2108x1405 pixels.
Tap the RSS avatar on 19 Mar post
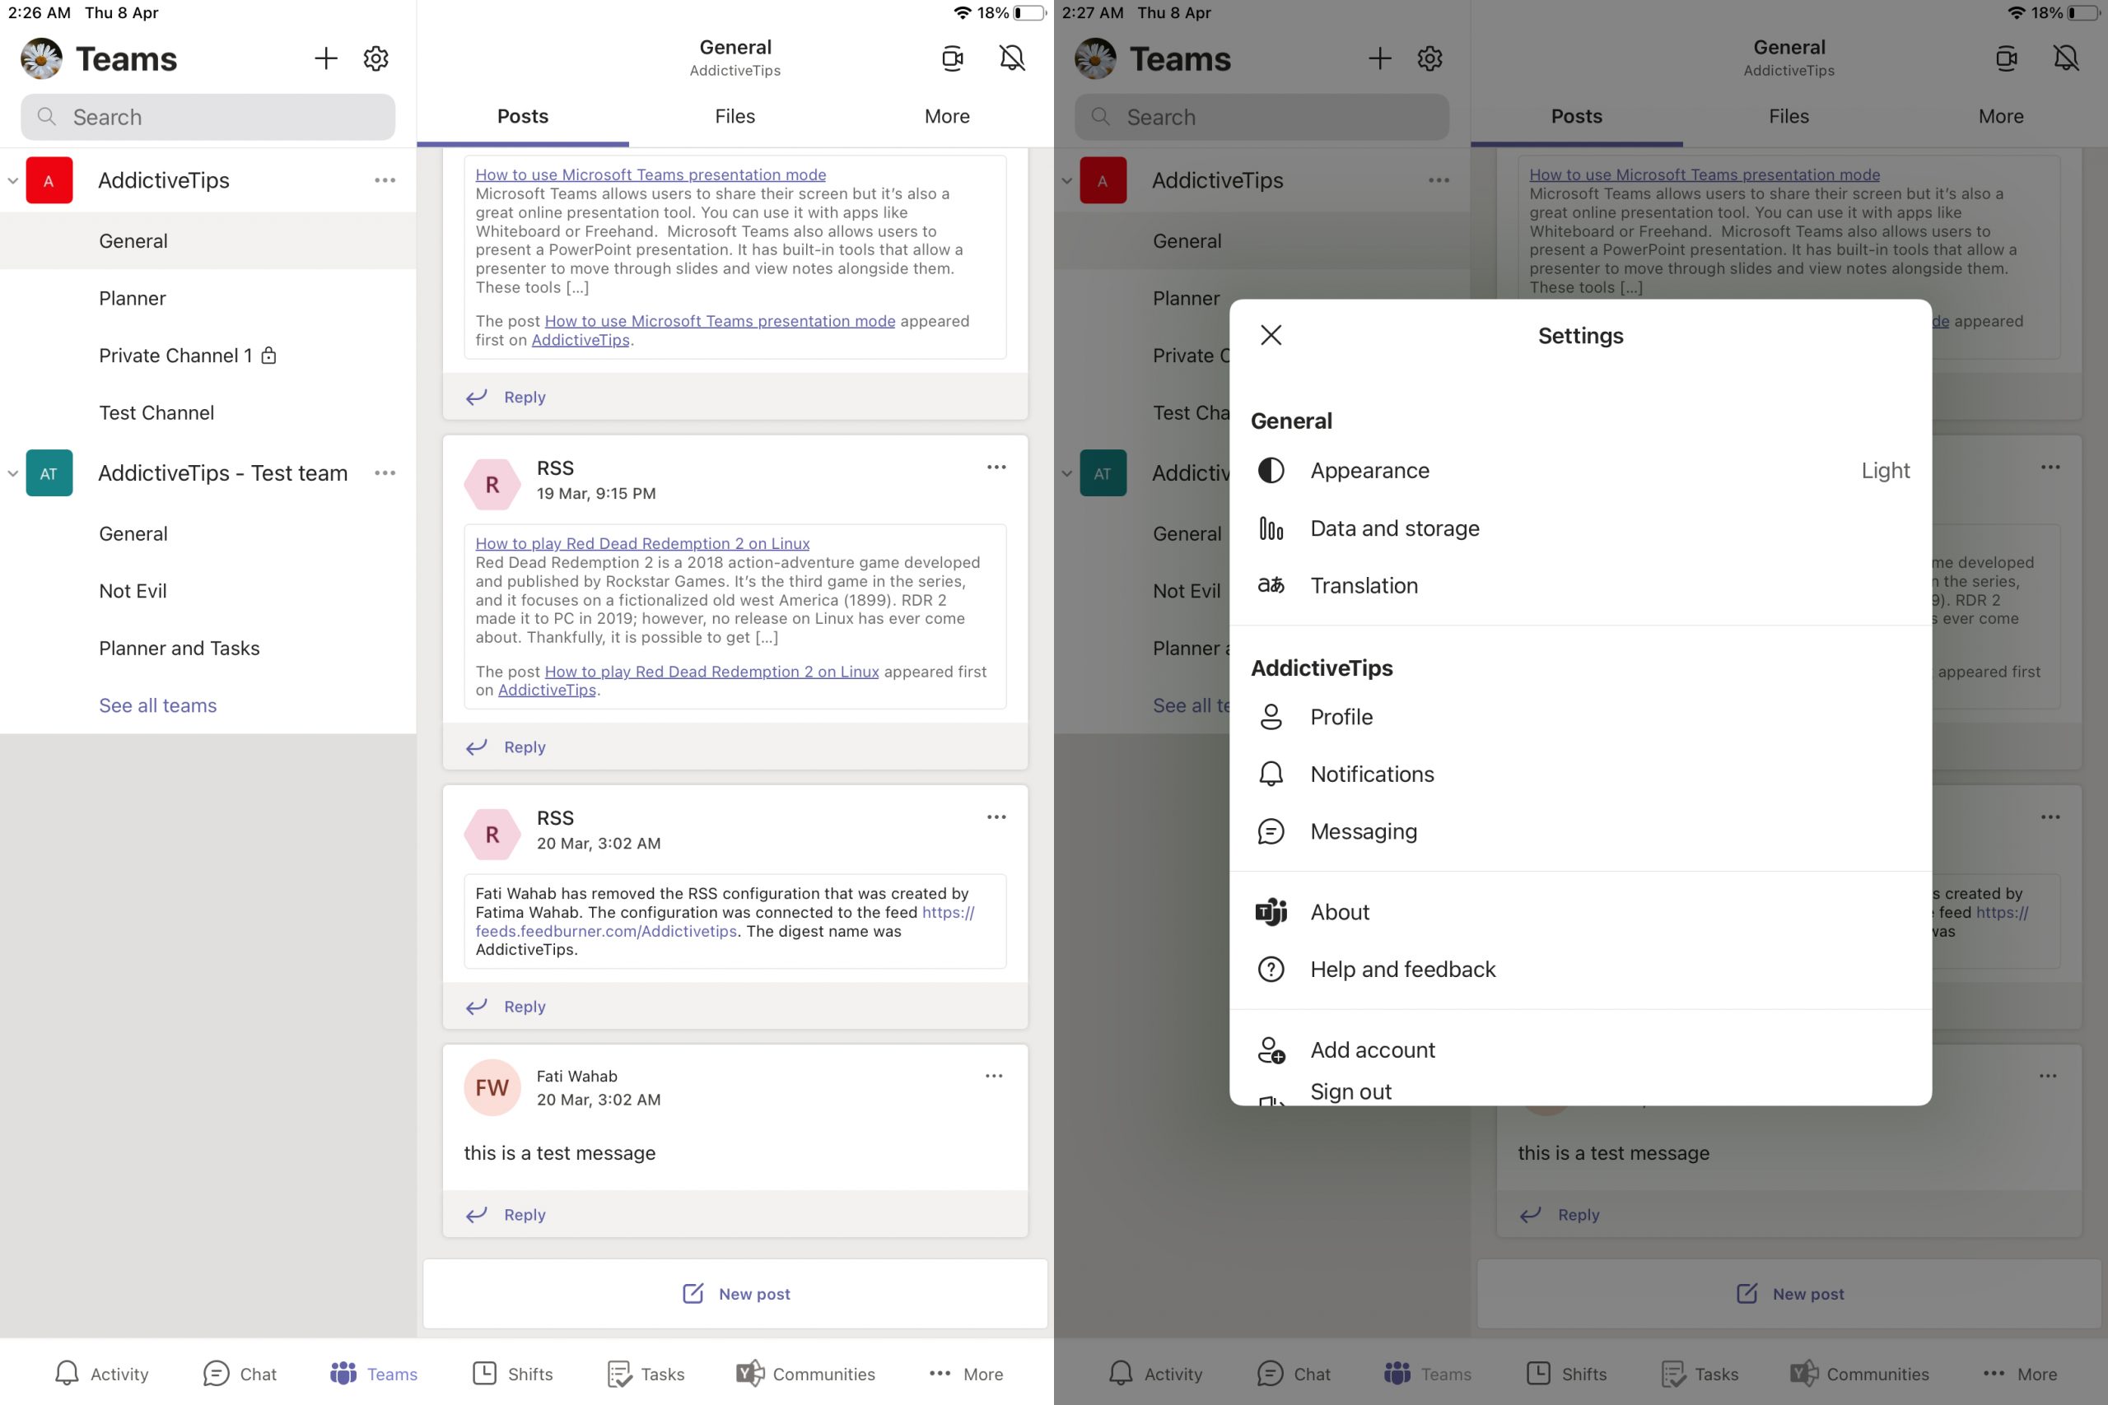(492, 485)
